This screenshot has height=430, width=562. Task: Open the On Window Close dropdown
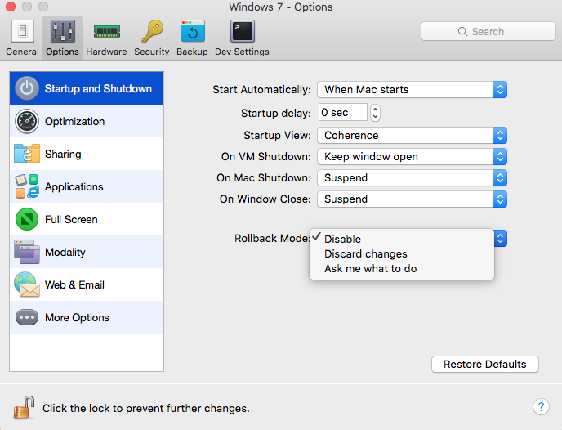coord(412,199)
